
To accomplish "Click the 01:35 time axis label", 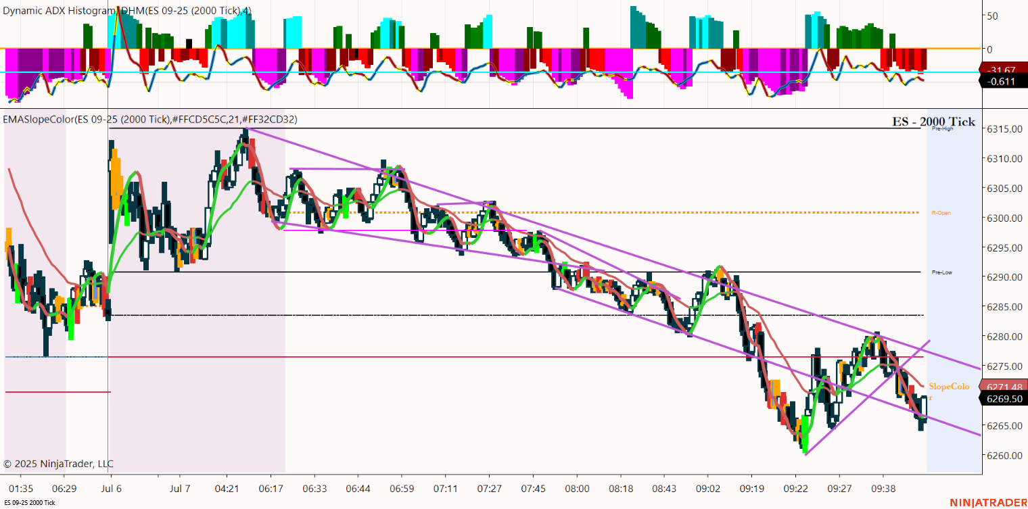I will coord(21,488).
